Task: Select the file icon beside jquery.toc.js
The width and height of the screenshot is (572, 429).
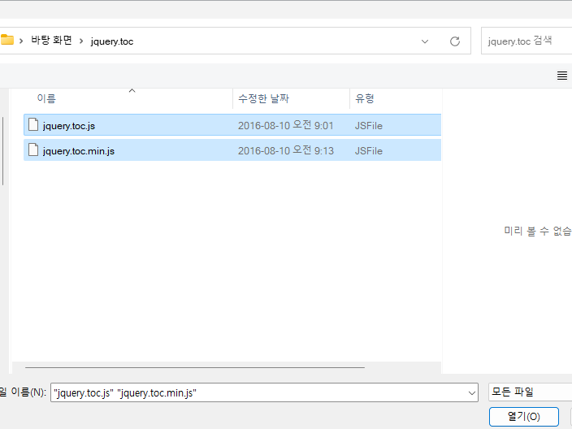Action: 33,124
